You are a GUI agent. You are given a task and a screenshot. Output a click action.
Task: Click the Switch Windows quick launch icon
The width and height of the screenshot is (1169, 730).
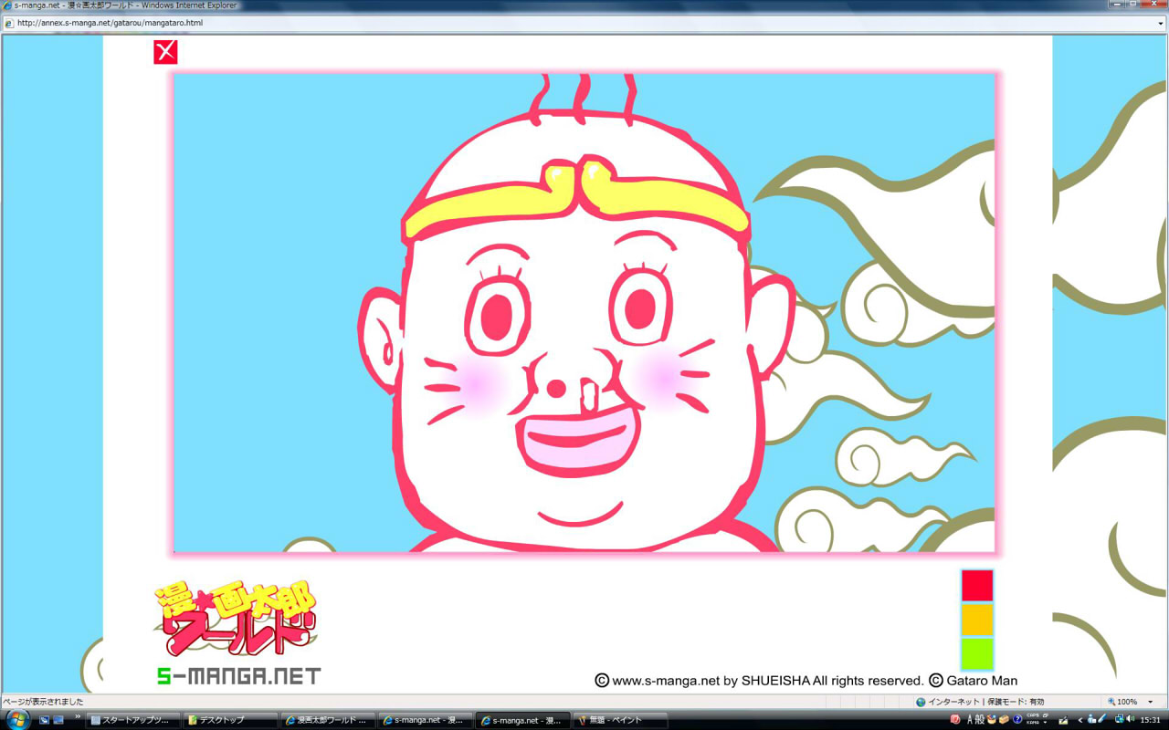[58, 720]
